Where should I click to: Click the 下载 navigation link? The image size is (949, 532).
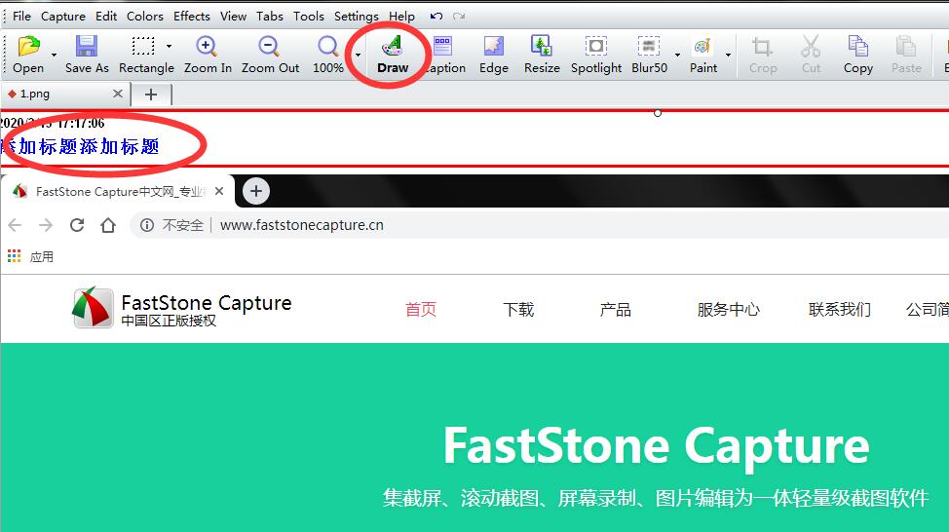point(518,309)
